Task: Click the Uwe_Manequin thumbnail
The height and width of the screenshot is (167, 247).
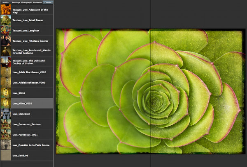Action: pyautogui.click(x=6, y=114)
